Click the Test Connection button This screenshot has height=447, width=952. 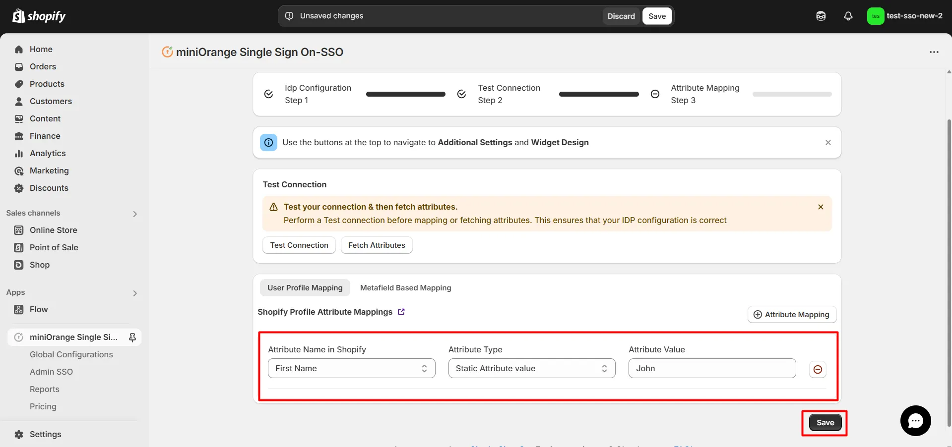[299, 245]
